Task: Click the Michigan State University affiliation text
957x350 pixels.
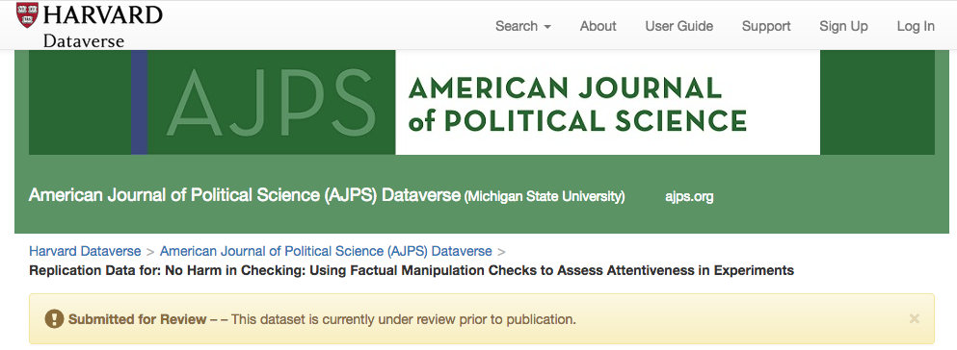Action: 545,196
